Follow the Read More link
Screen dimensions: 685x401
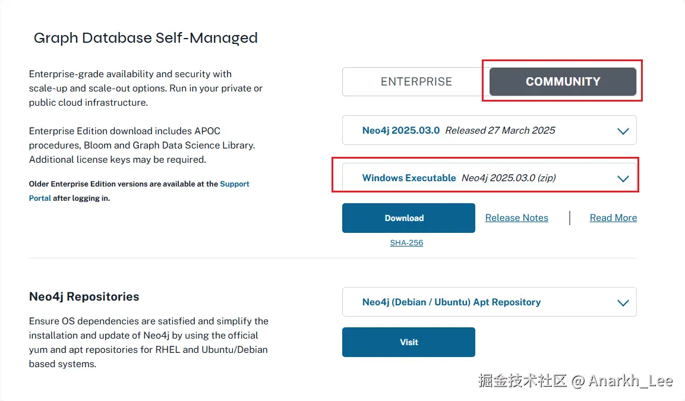(x=613, y=218)
